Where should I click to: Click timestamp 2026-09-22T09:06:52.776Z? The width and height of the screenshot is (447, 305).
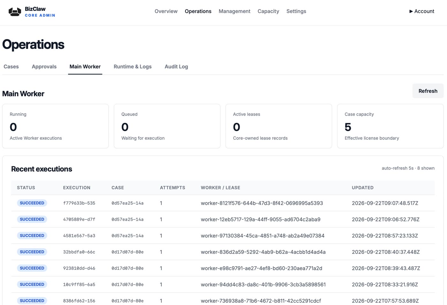point(386,219)
